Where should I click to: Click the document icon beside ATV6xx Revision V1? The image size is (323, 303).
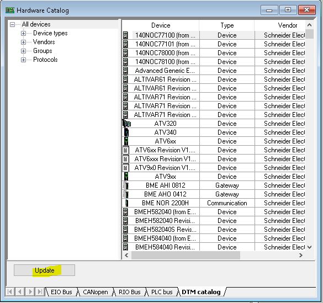[x=126, y=150]
